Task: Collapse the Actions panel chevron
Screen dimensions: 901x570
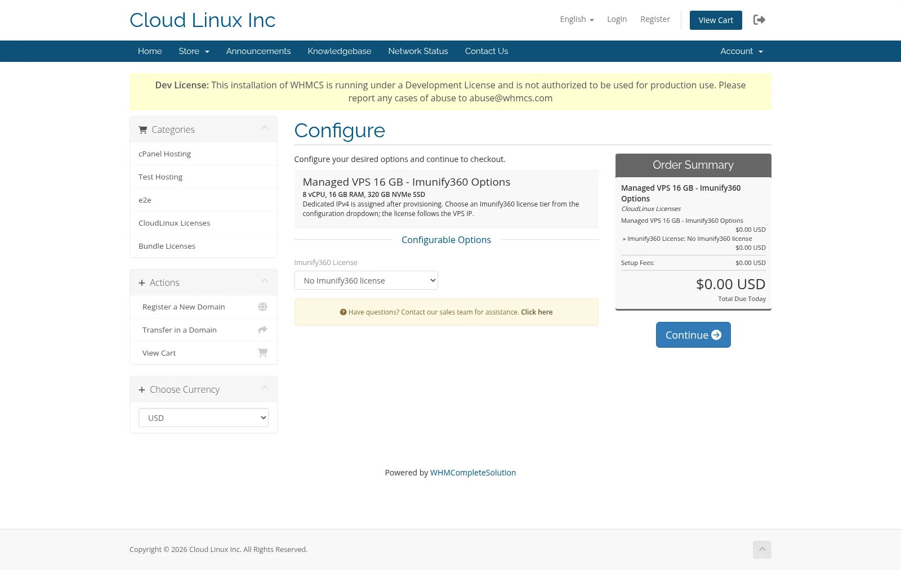Action: point(265,281)
